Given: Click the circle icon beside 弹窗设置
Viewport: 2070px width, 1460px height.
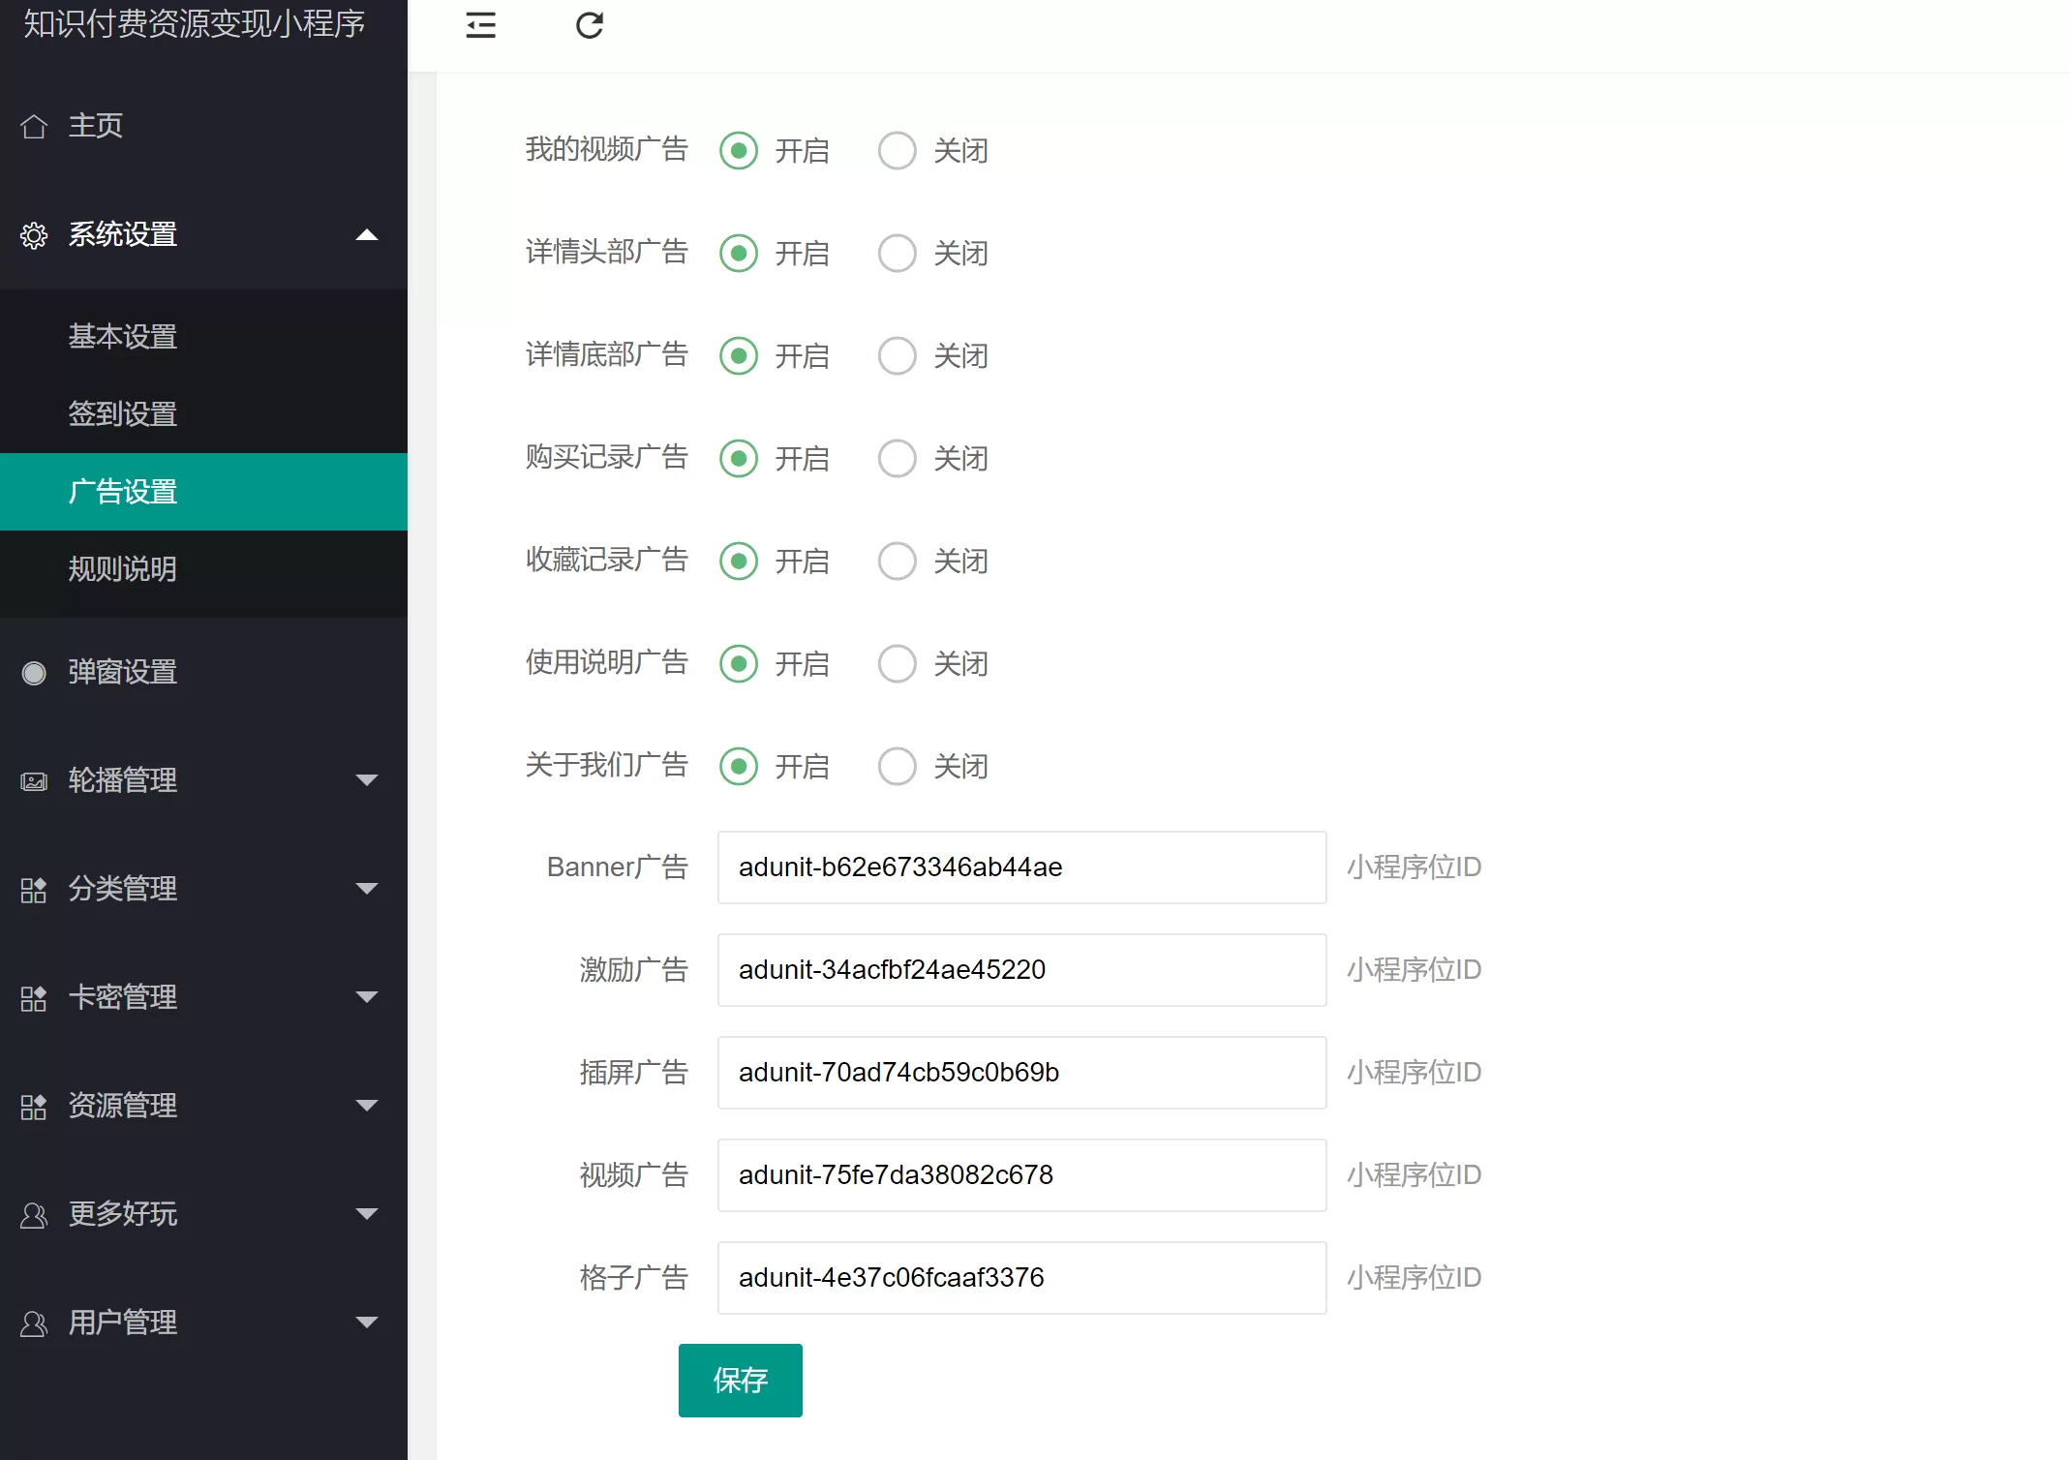Looking at the screenshot, I should (34, 673).
